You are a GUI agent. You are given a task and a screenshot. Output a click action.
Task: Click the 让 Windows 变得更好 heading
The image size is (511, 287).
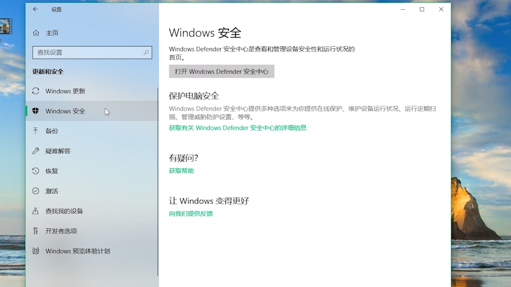click(209, 201)
